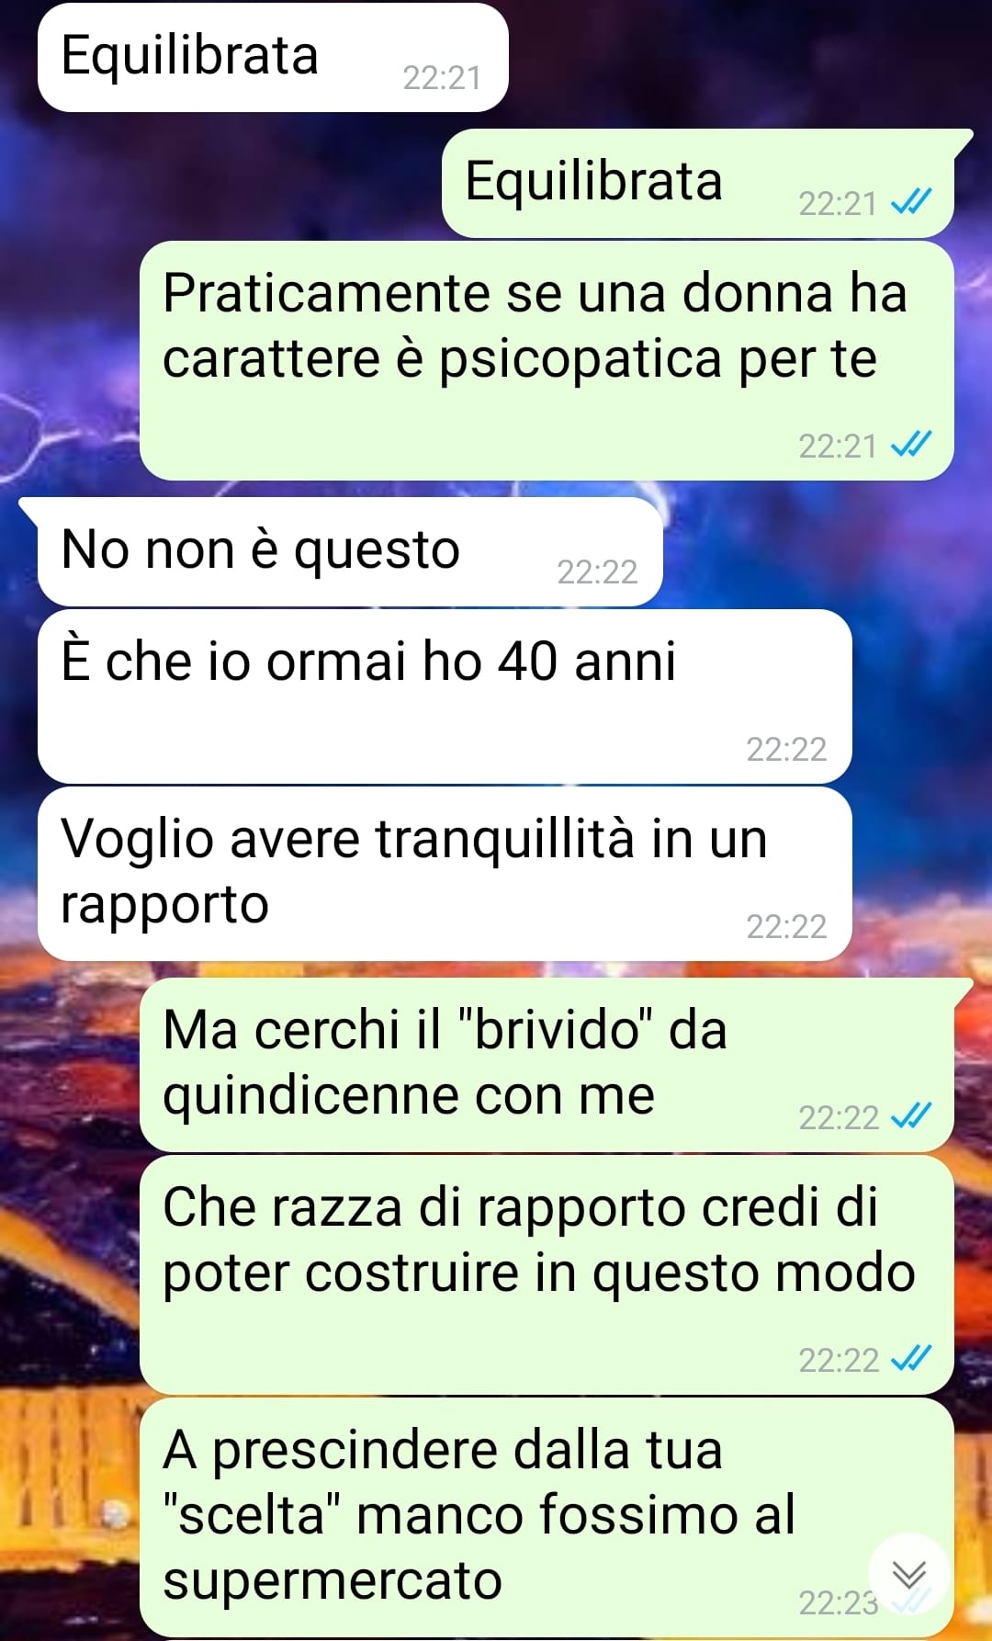Tap the scroll-to-bottom double chevron button

click(908, 1574)
